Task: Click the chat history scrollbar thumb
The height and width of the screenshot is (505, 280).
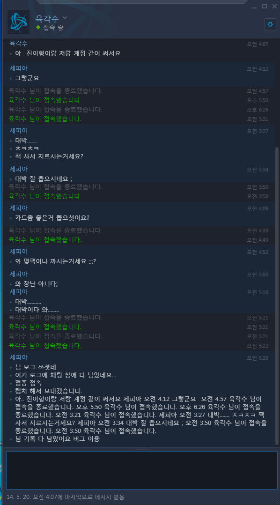Action: pyautogui.click(x=277, y=296)
